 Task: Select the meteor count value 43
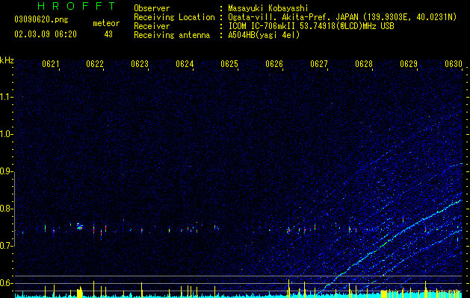click(x=108, y=34)
